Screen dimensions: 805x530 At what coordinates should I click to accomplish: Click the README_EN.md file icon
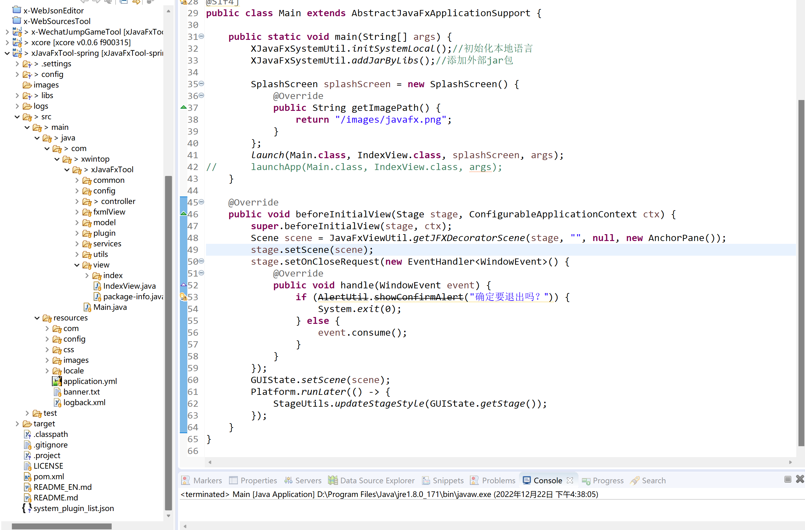click(28, 487)
